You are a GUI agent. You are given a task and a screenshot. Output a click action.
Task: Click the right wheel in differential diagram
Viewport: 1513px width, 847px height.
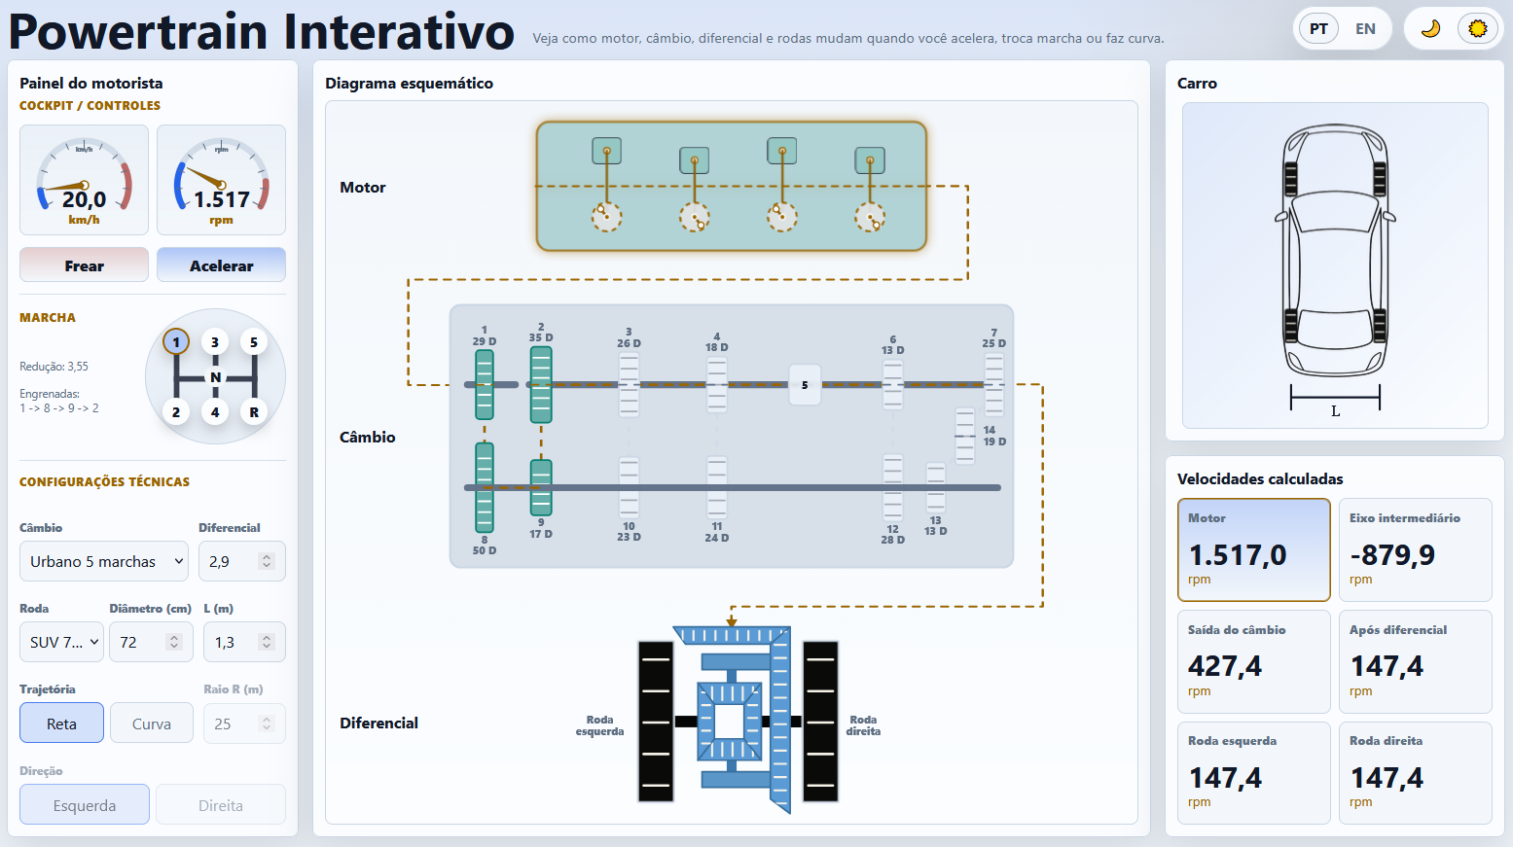pos(820,721)
